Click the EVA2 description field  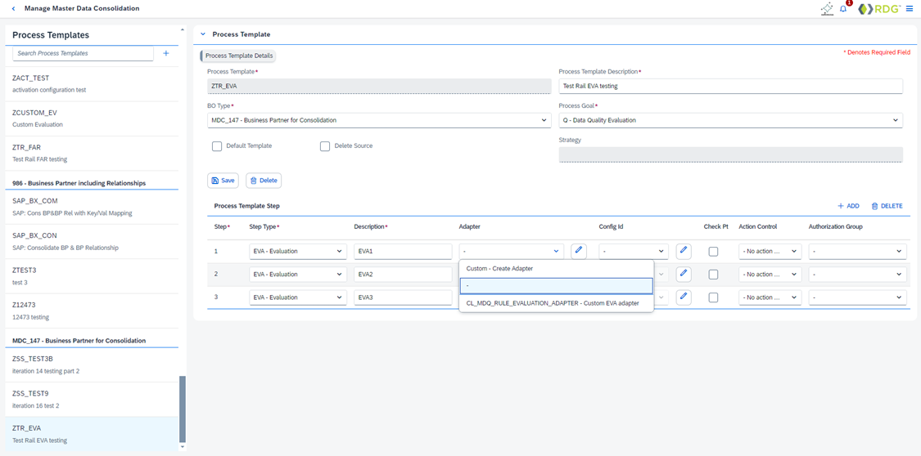403,275
